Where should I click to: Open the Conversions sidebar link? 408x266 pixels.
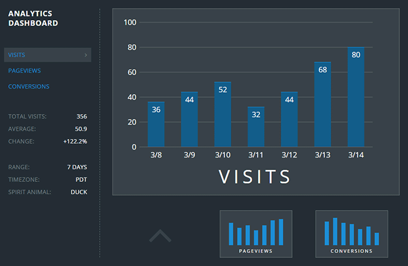tap(29, 87)
